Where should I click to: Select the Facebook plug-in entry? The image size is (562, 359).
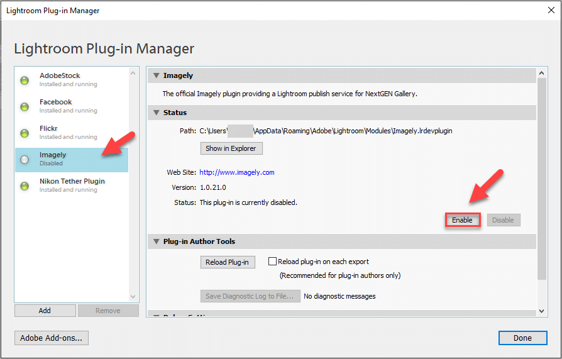pyautogui.click(x=72, y=106)
